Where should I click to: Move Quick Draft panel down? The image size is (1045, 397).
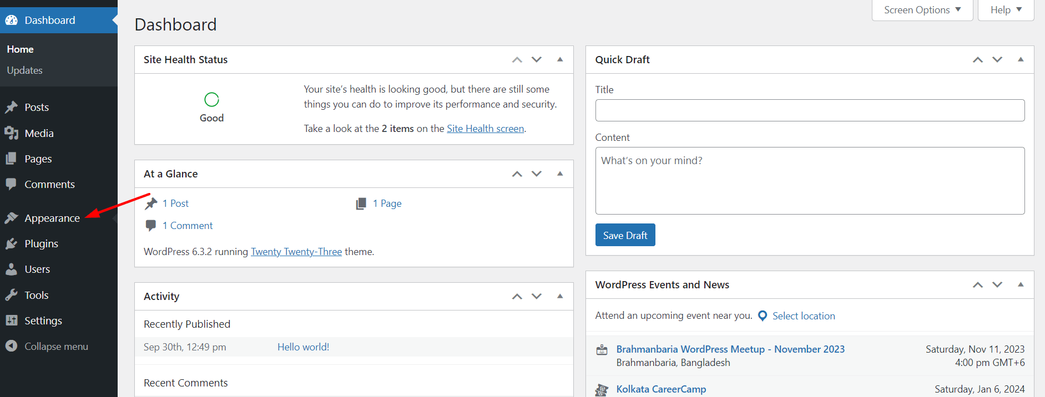997,59
